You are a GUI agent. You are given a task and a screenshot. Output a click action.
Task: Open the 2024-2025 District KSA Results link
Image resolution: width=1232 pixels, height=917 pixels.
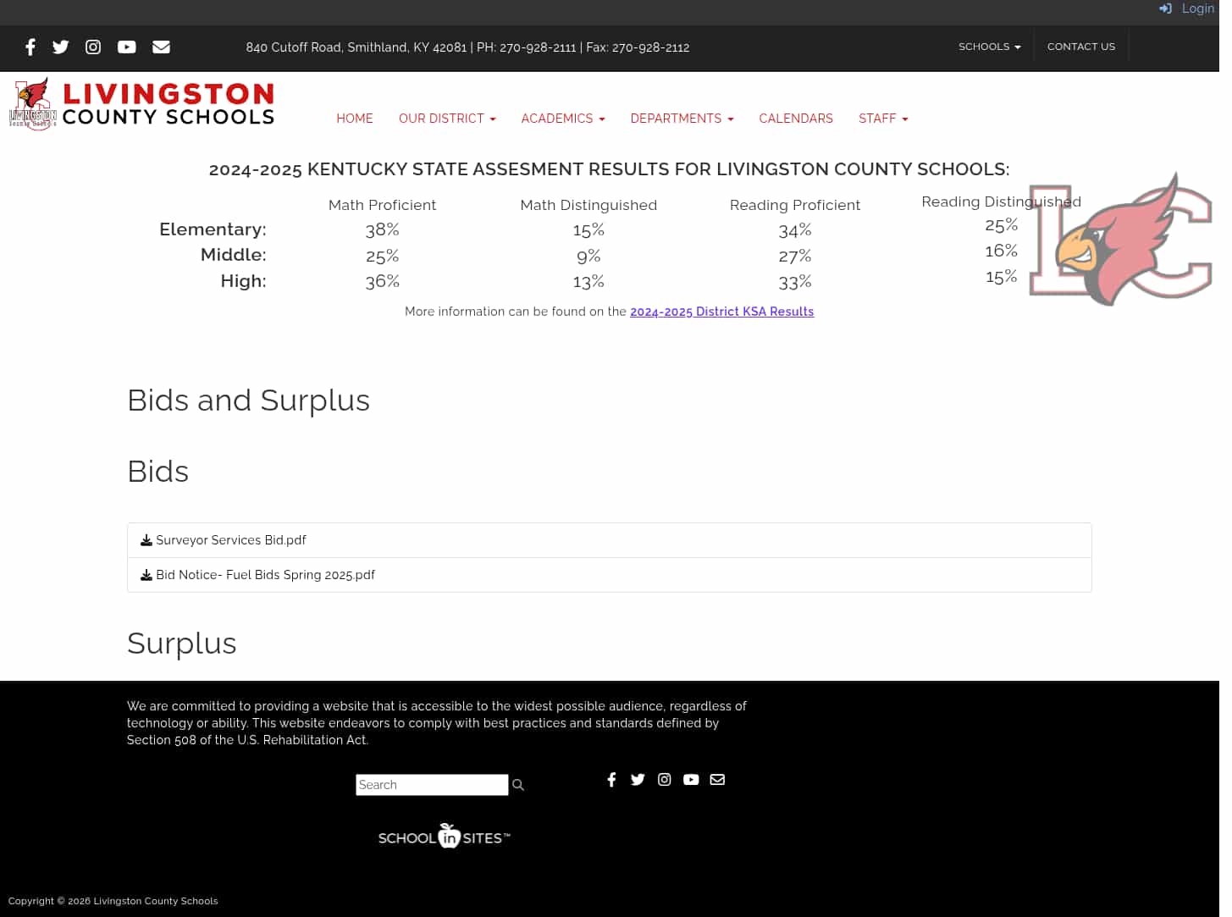coord(721,312)
